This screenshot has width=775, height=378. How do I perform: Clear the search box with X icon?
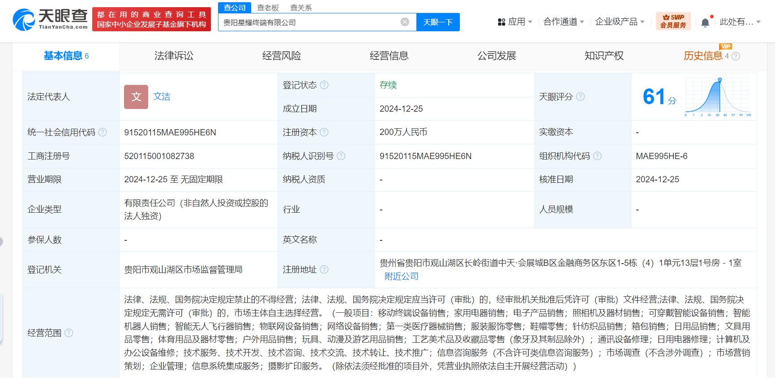tap(405, 22)
